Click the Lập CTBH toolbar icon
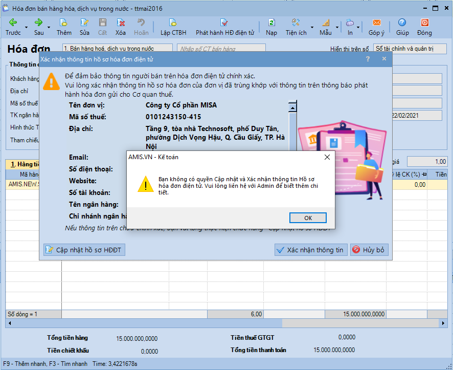Viewport: 453px width, 370px height. click(173, 23)
